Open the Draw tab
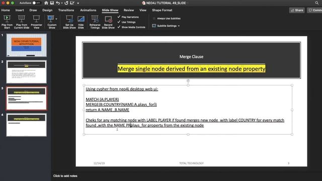This screenshot has width=322, height=181. tap(33, 10)
